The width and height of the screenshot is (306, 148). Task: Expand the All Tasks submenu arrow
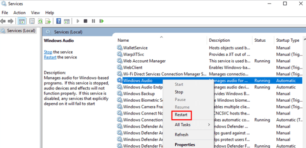pos(209,125)
